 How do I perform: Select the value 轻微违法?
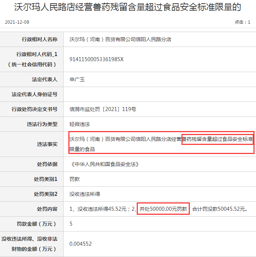click(80, 124)
